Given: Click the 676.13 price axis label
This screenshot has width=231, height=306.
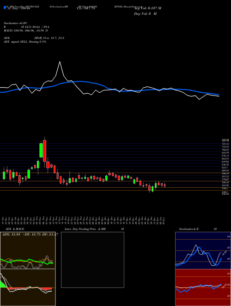Looking at the screenshot, I should (x=226, y=156).
